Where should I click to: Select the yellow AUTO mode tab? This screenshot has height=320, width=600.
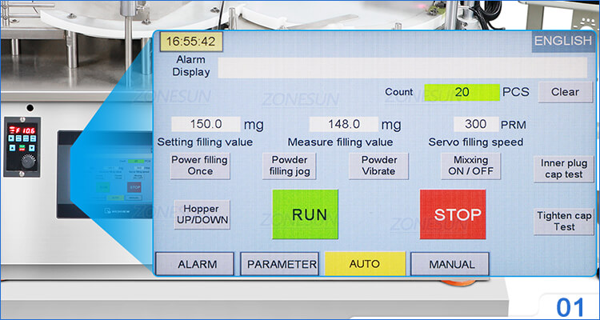coord(365,263)
